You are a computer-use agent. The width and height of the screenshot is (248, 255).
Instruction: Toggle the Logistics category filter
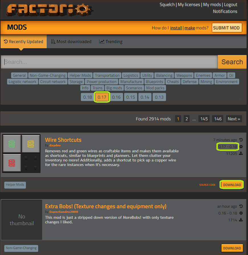131,76
